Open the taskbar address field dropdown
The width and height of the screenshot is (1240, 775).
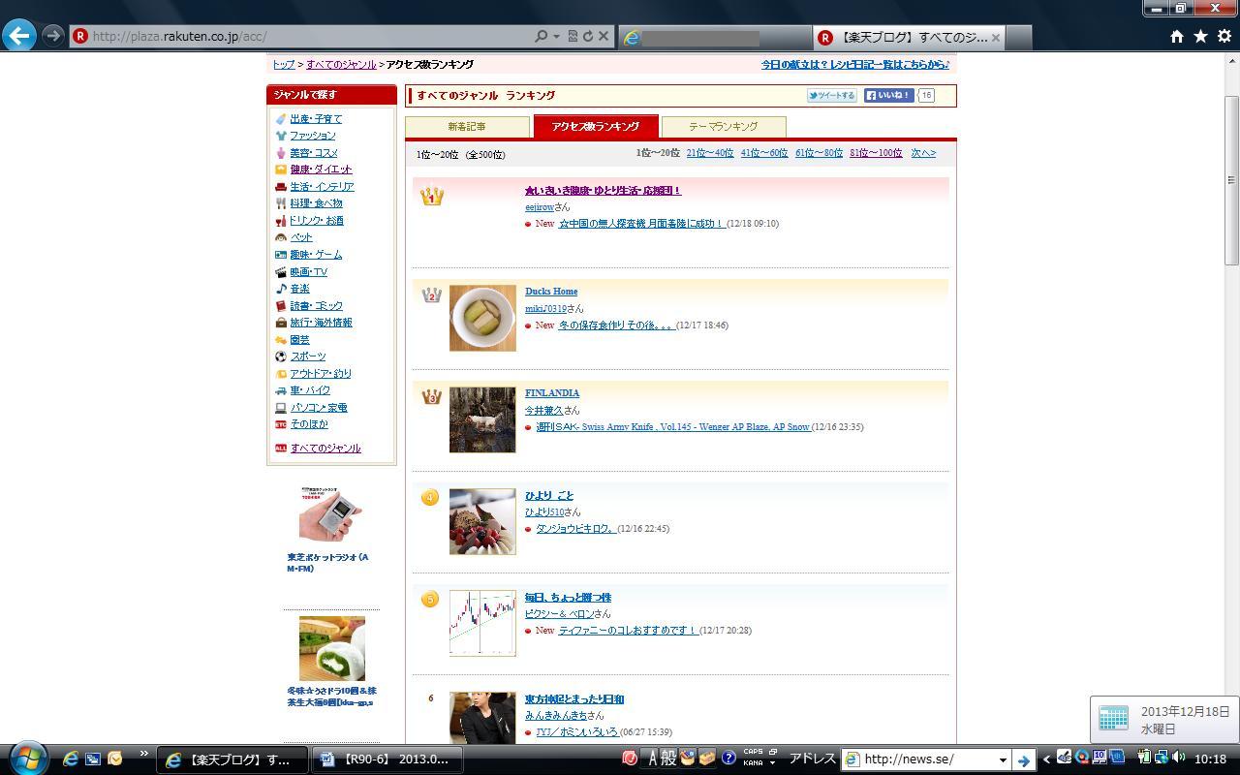(x=1003, y=759)
